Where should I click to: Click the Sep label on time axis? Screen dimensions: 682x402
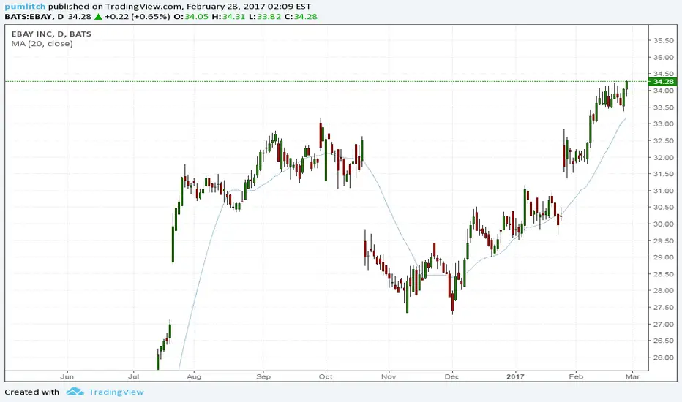tap(263, 376)
